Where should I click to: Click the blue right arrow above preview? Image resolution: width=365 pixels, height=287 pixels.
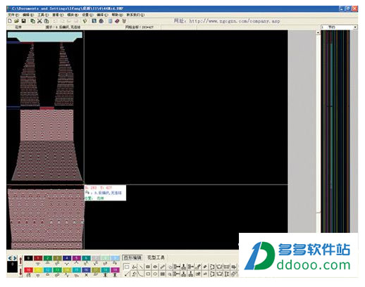tap(15, 258)
